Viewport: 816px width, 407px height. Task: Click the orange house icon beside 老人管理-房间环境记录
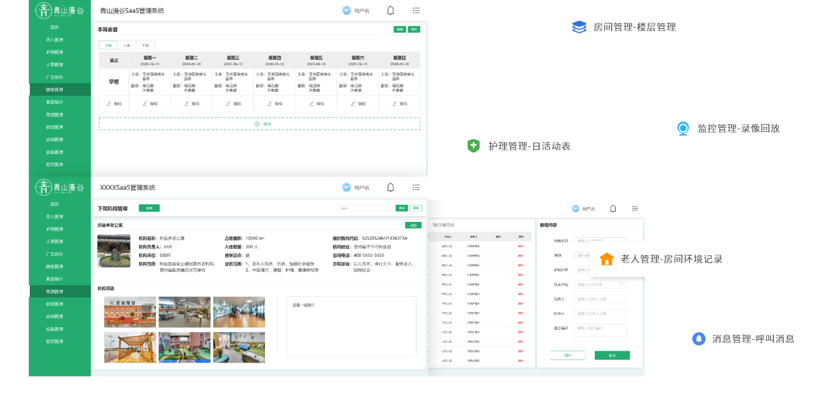[x=607, y=259]
